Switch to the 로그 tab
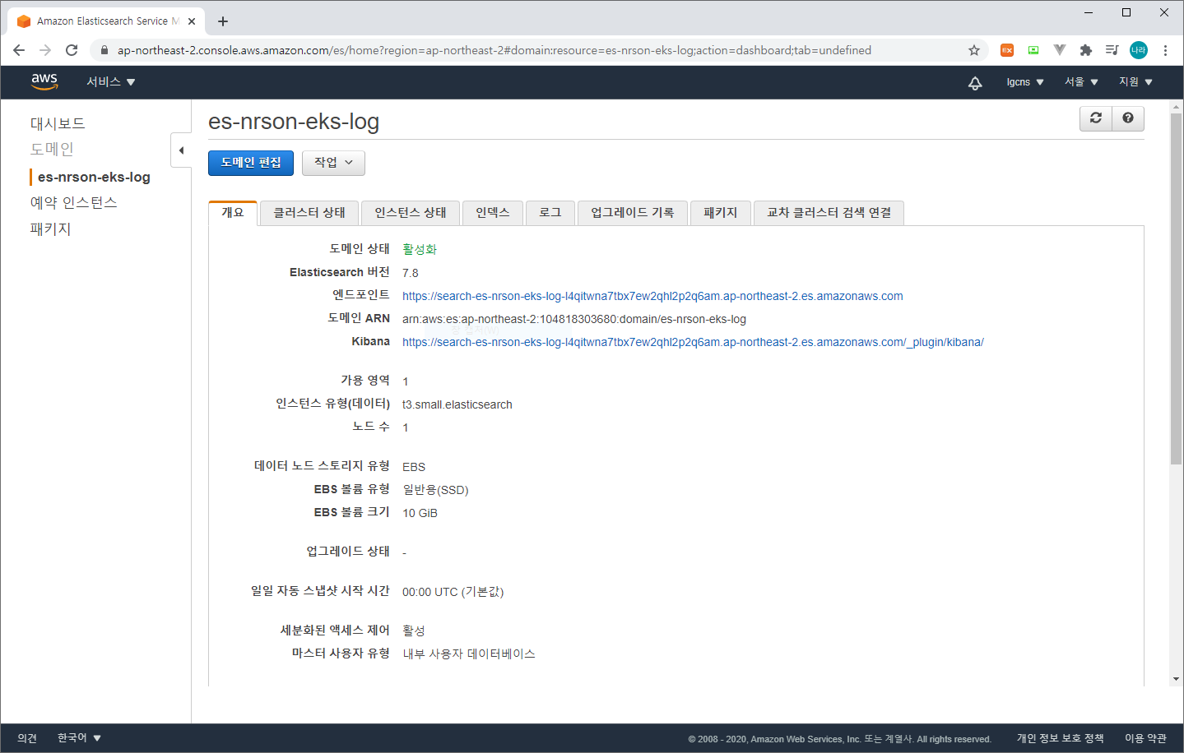The image size is (1184, 753). [550, 213]
